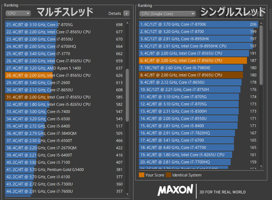The height and width of the screenshot is (200, 272).
Task: Click the Details arrow button in left panel
Action: (x=127, y=13)
